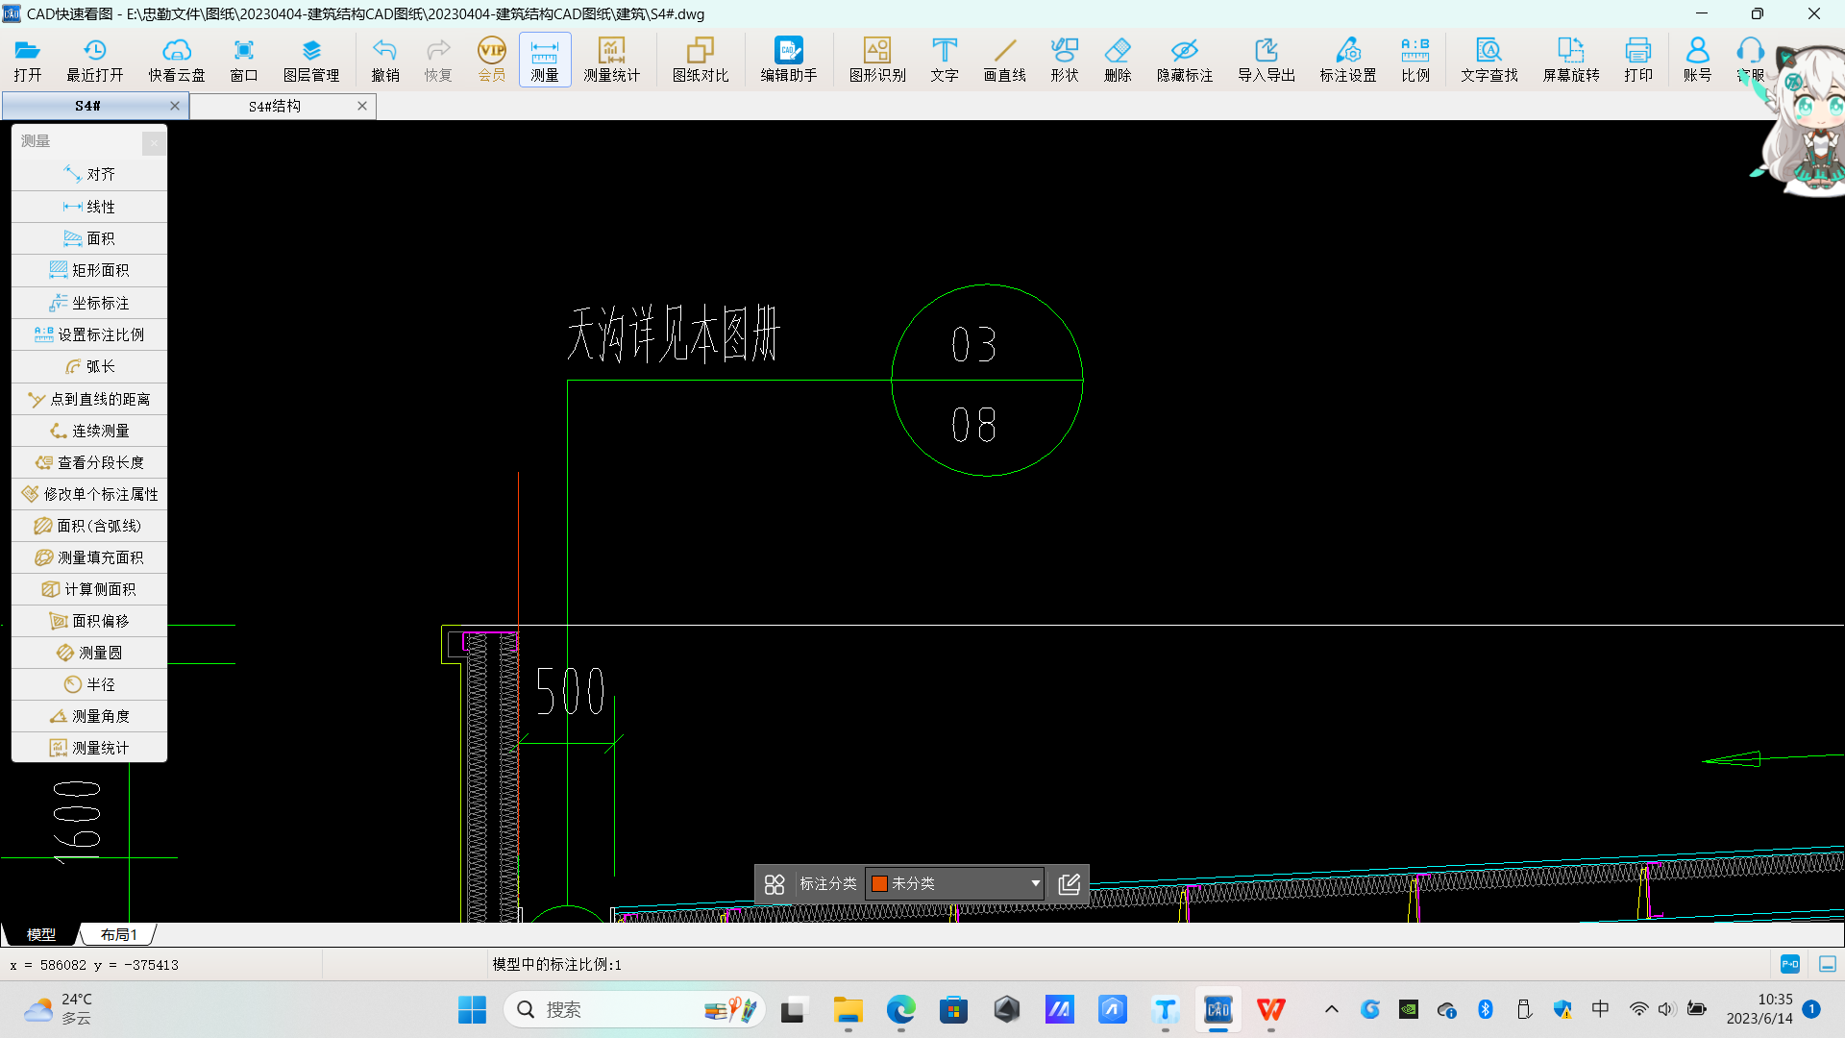The image size is (1845, 1038).
Task: Click 矩形面积 in the measure panel
Action: 89,270
